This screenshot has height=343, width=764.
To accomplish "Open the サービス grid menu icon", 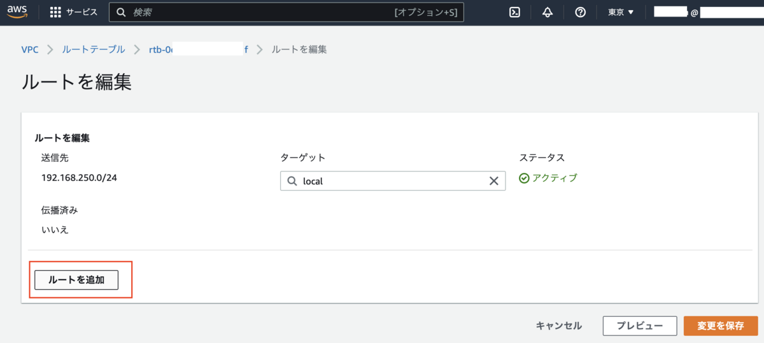I will point(55,12).
